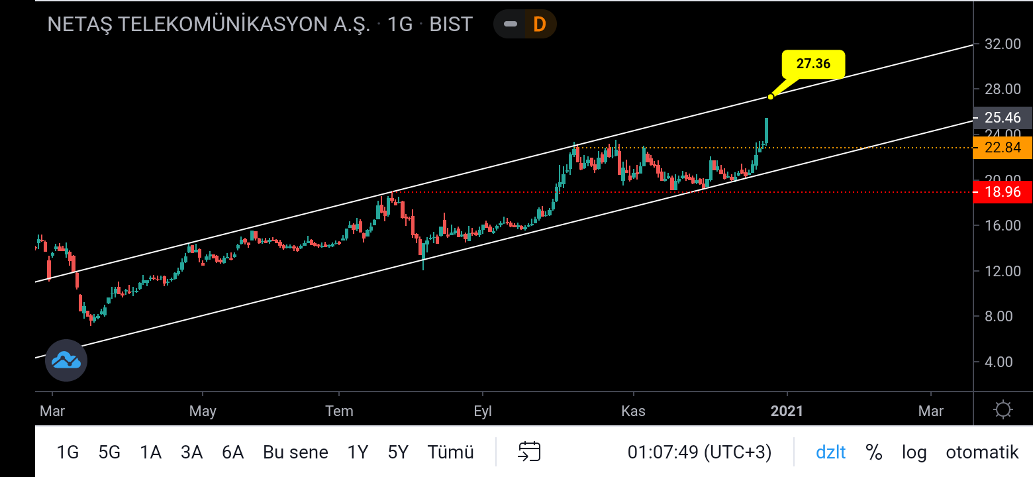
Task: Select the orange dotted 22.84 horizontal line
Action: 775,147
